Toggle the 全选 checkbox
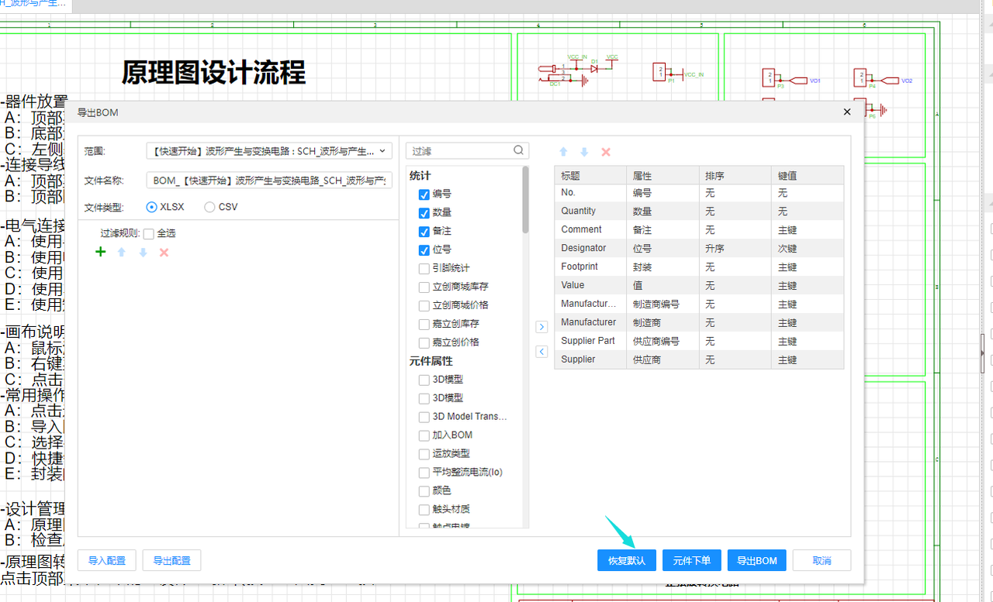This screenshot has width=993, height=602. pos(149,233)
